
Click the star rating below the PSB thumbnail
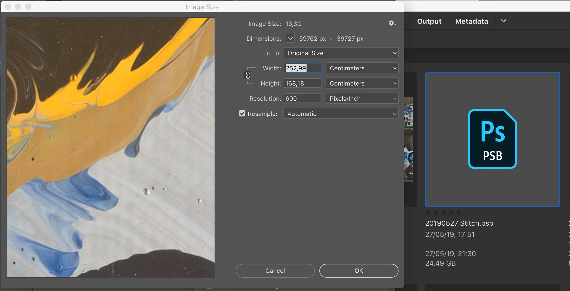point(443,213)
